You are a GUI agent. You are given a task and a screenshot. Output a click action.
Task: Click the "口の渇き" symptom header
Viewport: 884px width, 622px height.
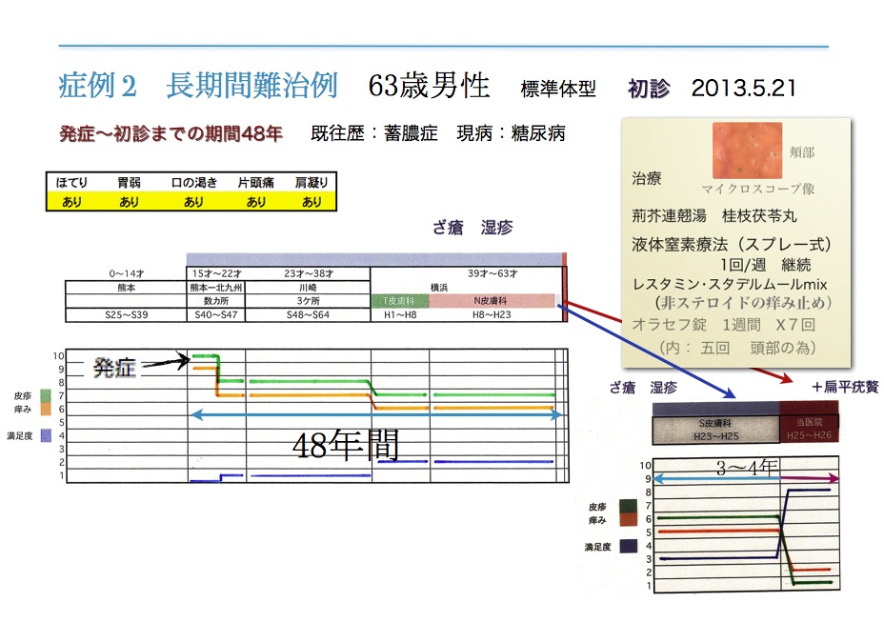click(x=194, y=182)
